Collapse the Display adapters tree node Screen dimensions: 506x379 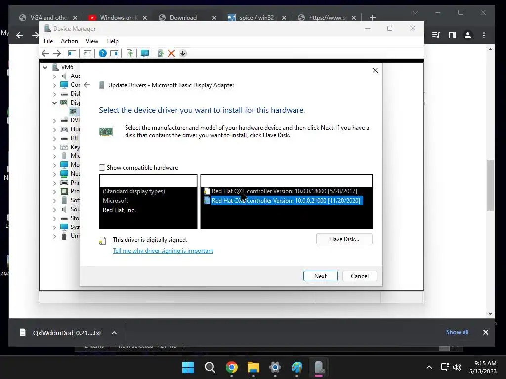(x=54, y=103)
